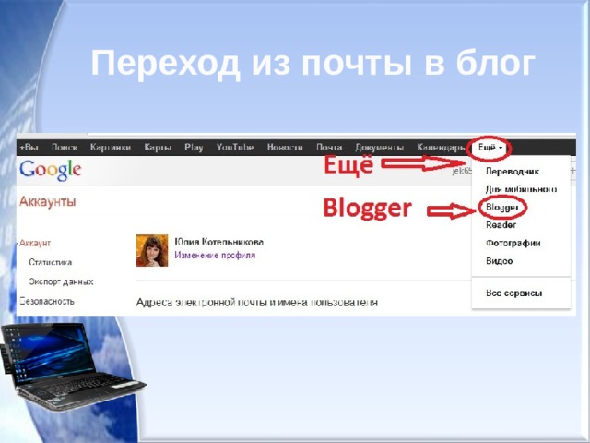
Task: Click the Google logo
Action: point(51,170)
